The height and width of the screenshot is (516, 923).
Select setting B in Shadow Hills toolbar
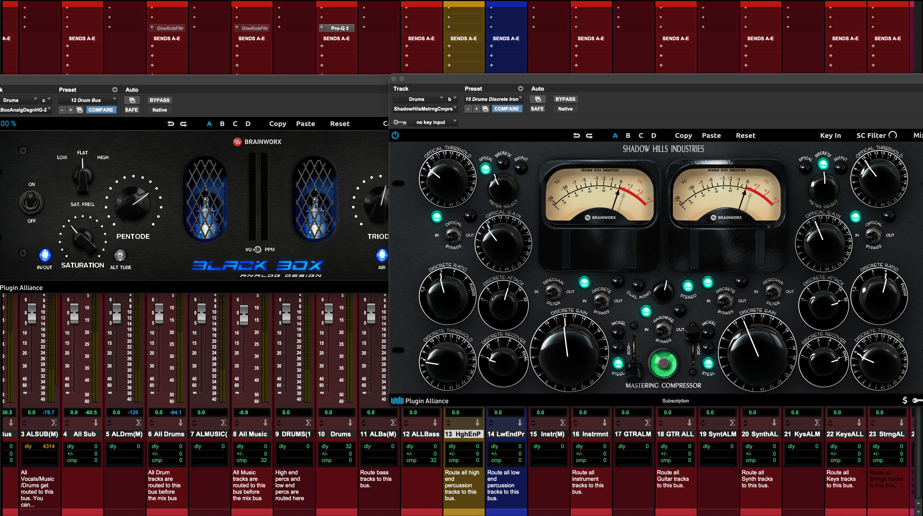click(x=628, y=136)
